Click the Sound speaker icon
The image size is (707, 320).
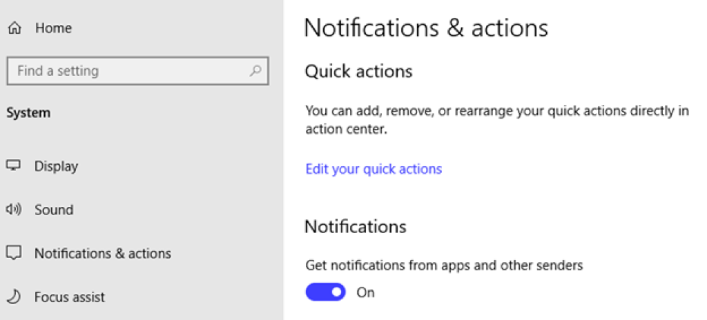(14, 210)
